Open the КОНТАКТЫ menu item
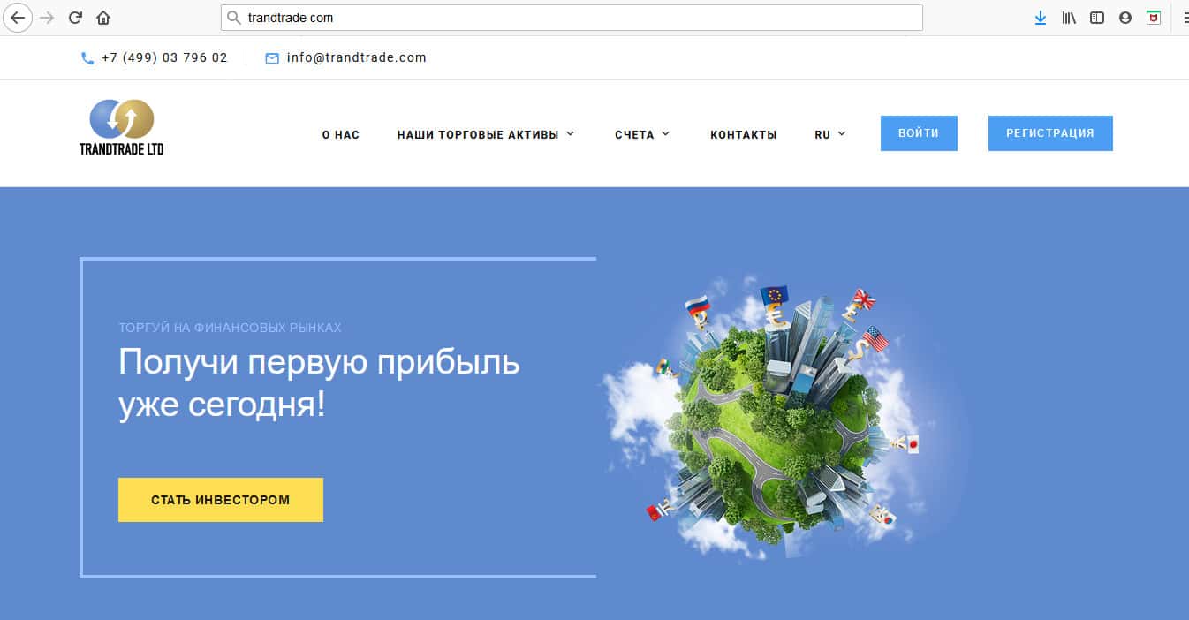The height and width of the screenshot is (620, 1189). point(744,134)
